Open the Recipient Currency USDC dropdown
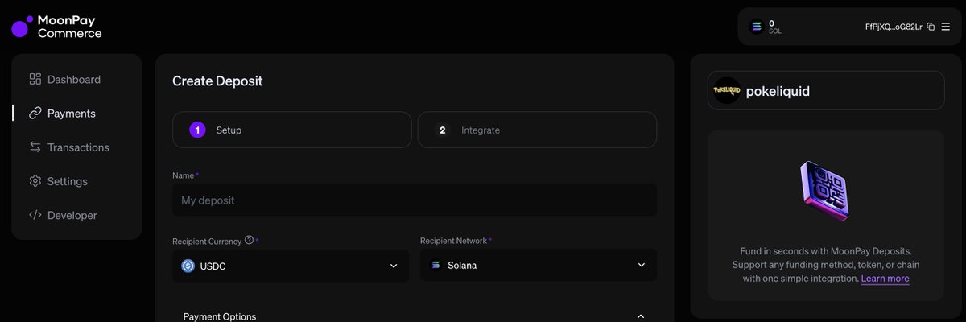The height and width of the screenshot is (322, 966). pos(291,266)
